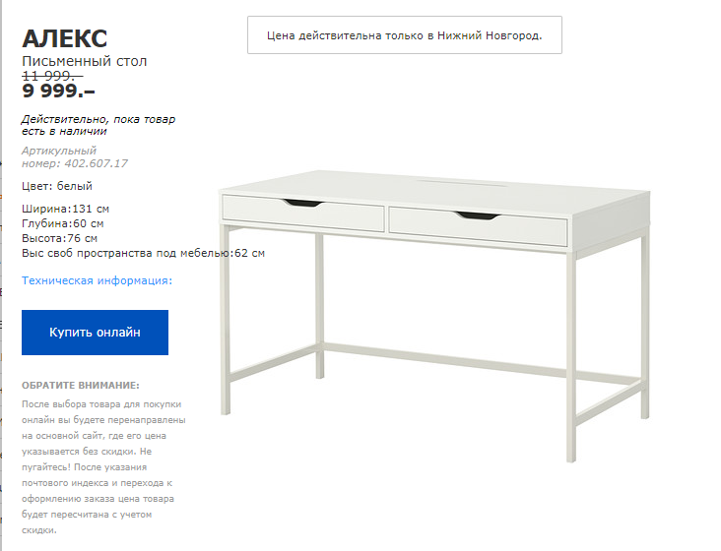
Task: Select the Письменный стол subtitle text
Action: tap(85, 61)
